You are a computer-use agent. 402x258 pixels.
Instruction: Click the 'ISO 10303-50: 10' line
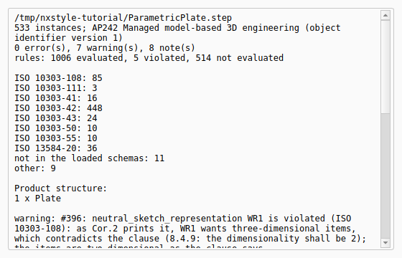[56, 128]
